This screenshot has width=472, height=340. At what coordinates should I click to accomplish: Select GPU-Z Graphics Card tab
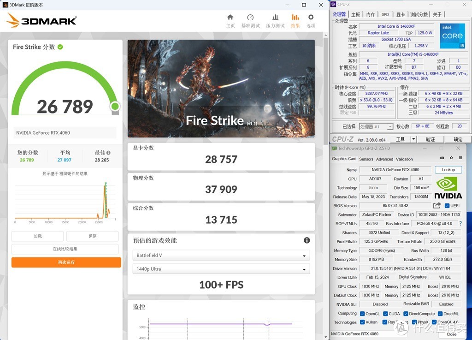[344, 159]
